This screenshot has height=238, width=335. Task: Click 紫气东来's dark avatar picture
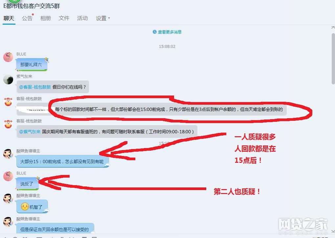click(8, 79)
